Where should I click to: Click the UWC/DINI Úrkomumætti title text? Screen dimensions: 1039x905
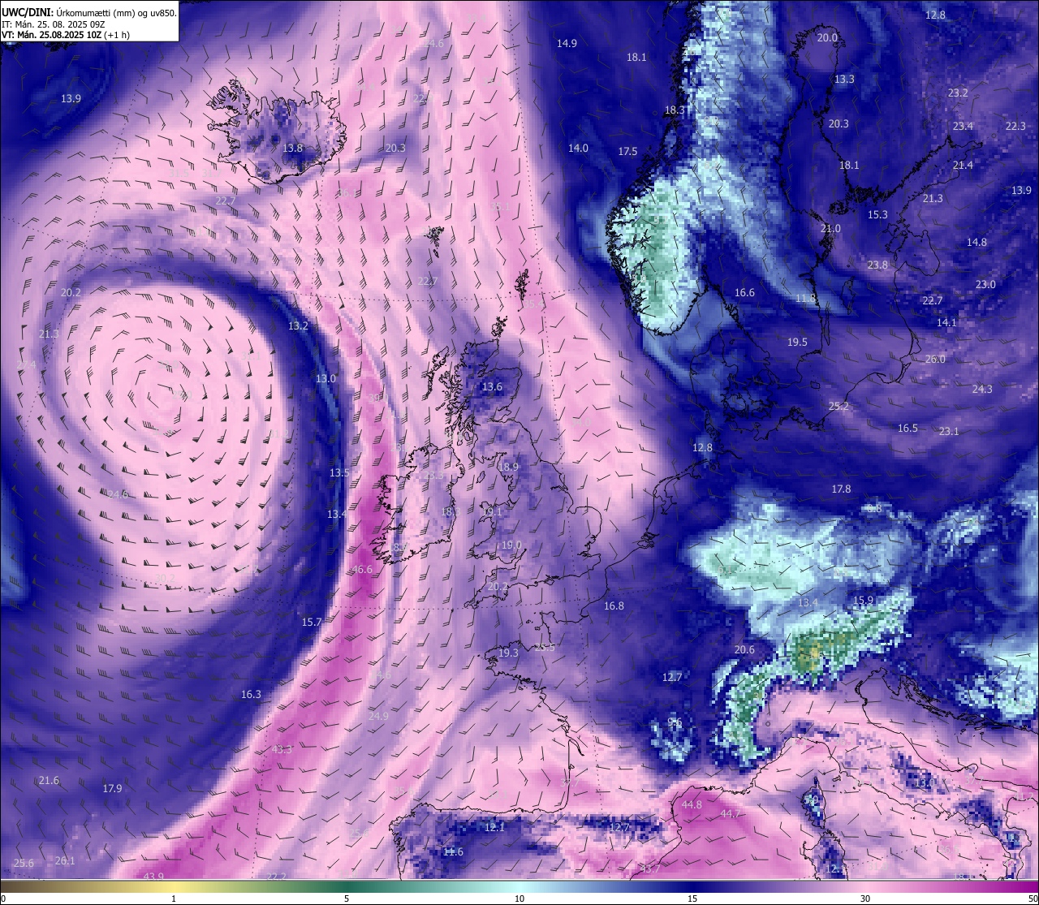coord(88,12)
